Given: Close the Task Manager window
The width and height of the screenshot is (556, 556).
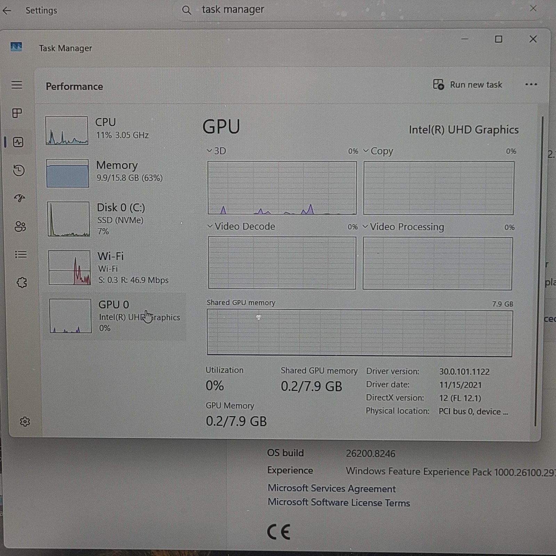Looking at the screenshot, I should tap(533, 39).
